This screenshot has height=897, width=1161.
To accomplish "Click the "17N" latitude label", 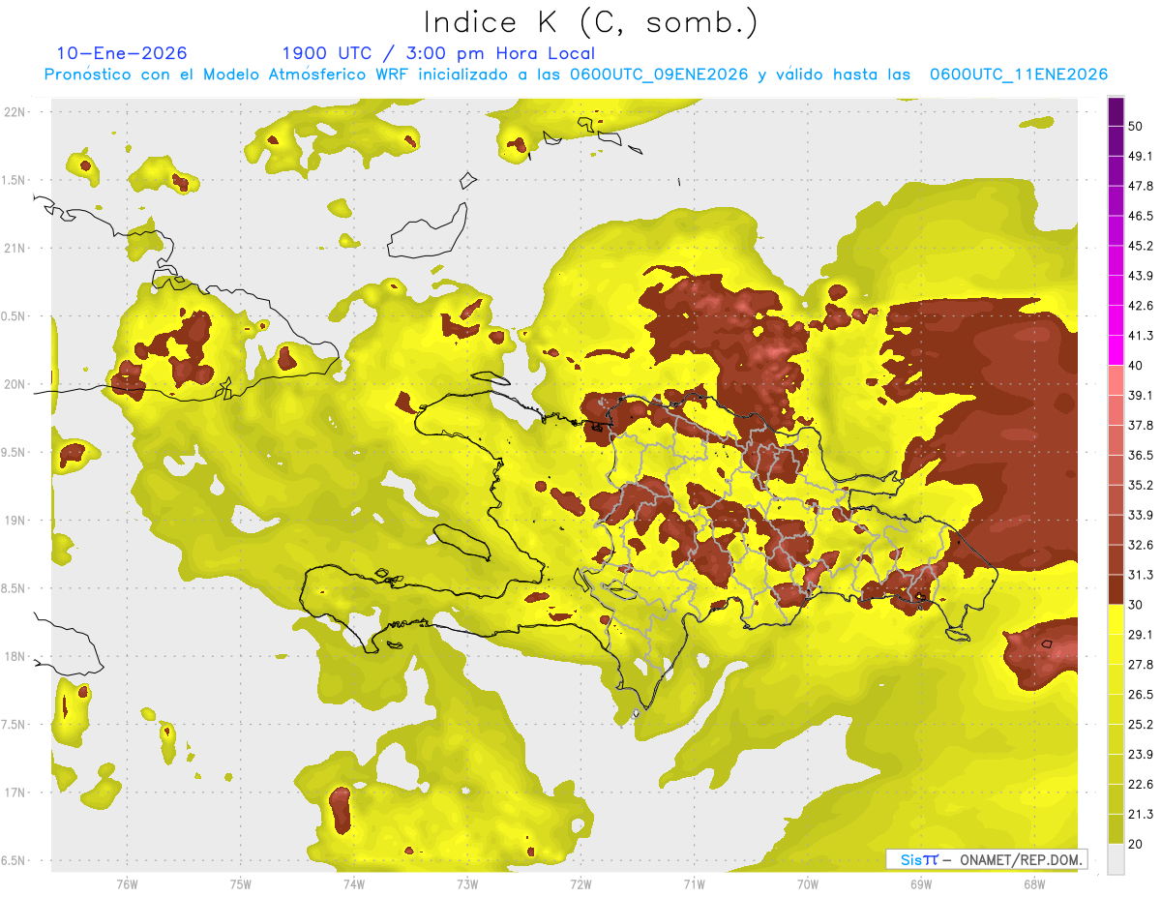I will 16,792.
